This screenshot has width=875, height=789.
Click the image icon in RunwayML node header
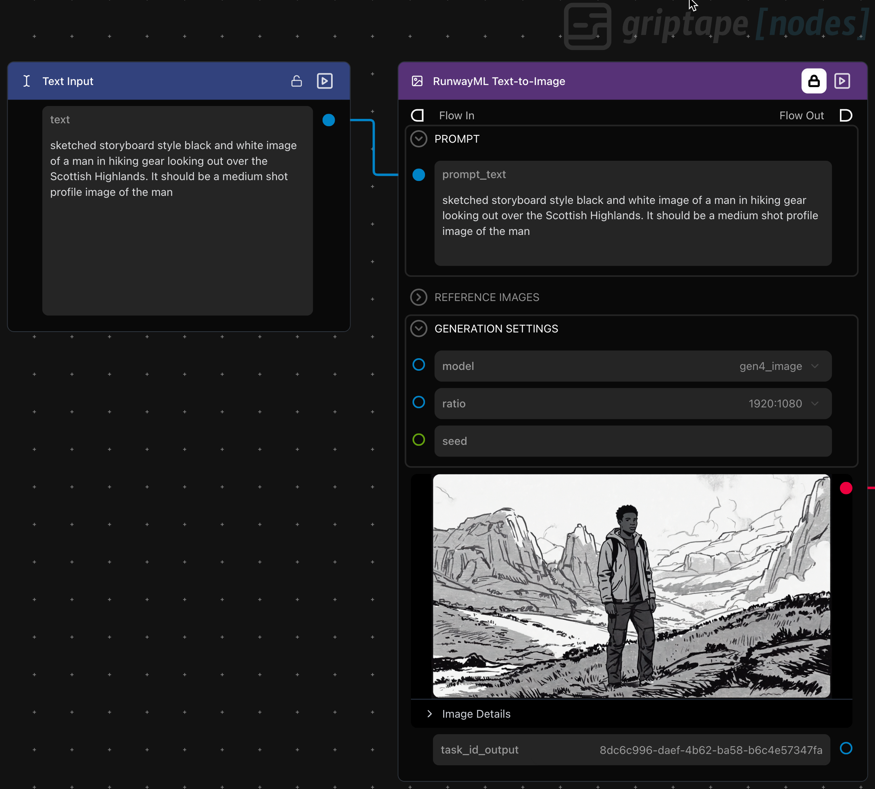pos(417,81)
